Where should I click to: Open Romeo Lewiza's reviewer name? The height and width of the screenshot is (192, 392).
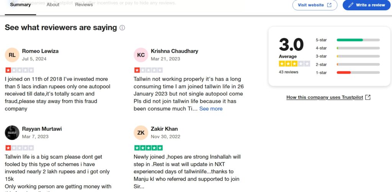(x=40, y=51)
